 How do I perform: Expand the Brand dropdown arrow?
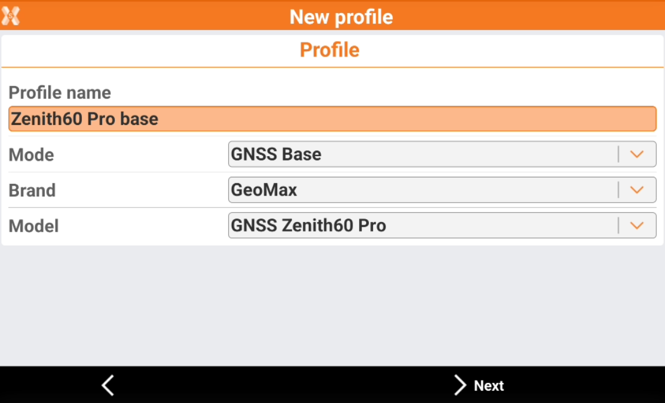[636, 190]
